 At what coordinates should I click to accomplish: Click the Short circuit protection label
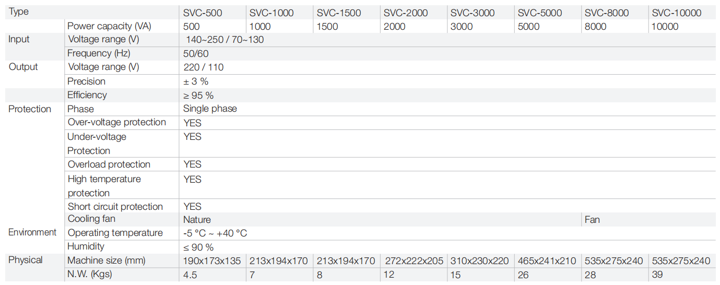pyautogui.click(x=115, y=207)
